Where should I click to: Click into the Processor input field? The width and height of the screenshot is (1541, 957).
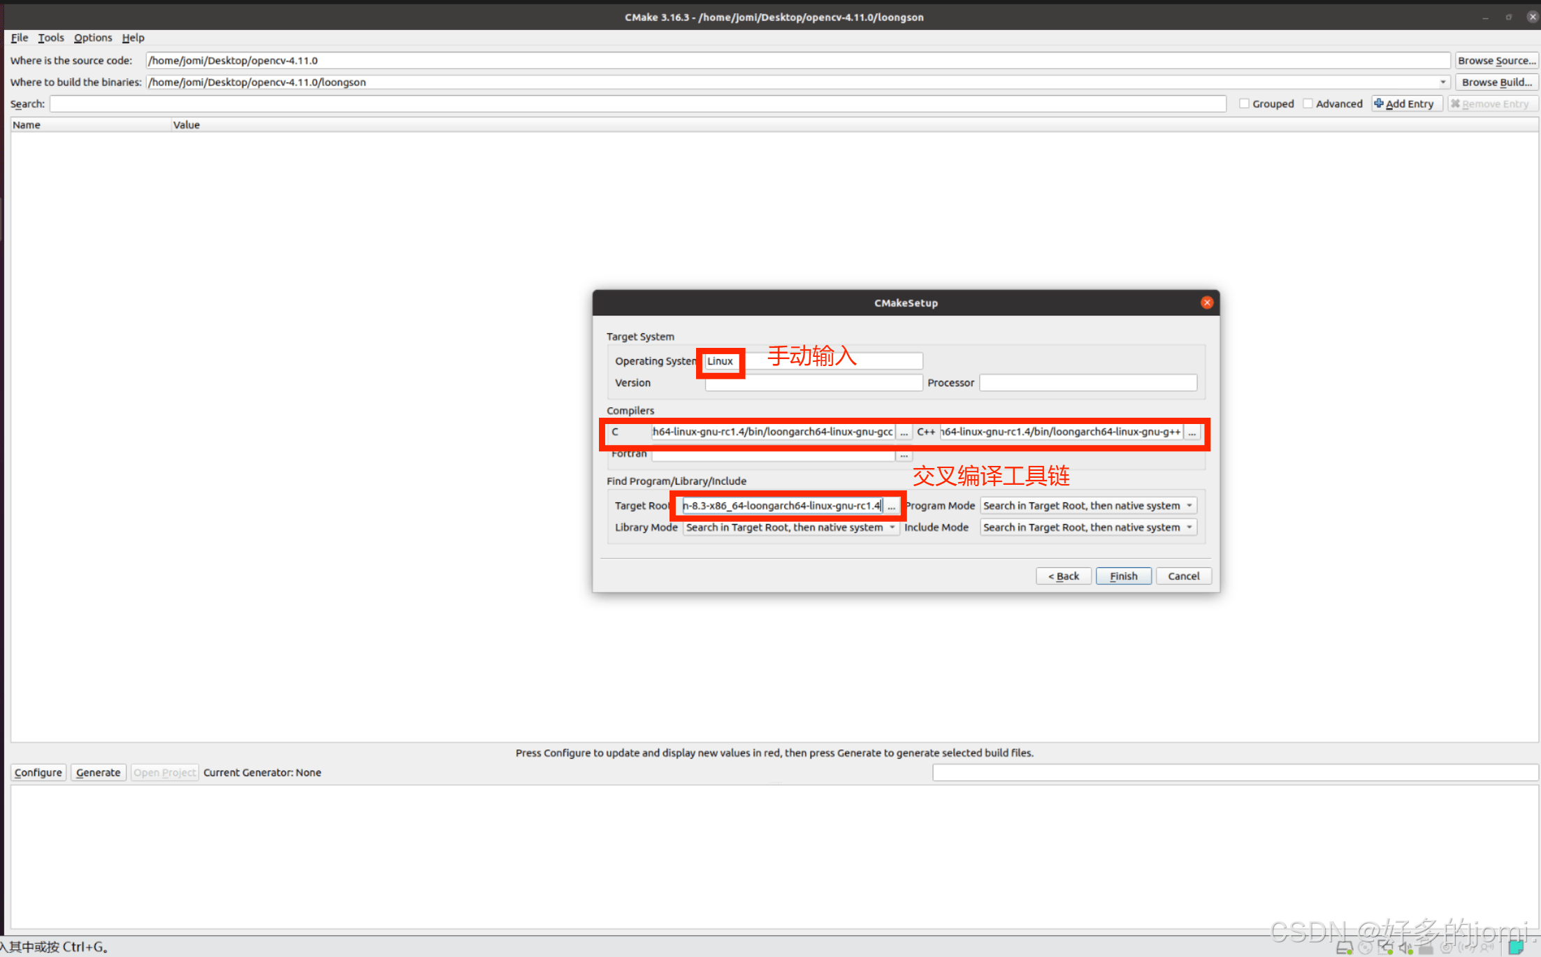[1087, 383]
